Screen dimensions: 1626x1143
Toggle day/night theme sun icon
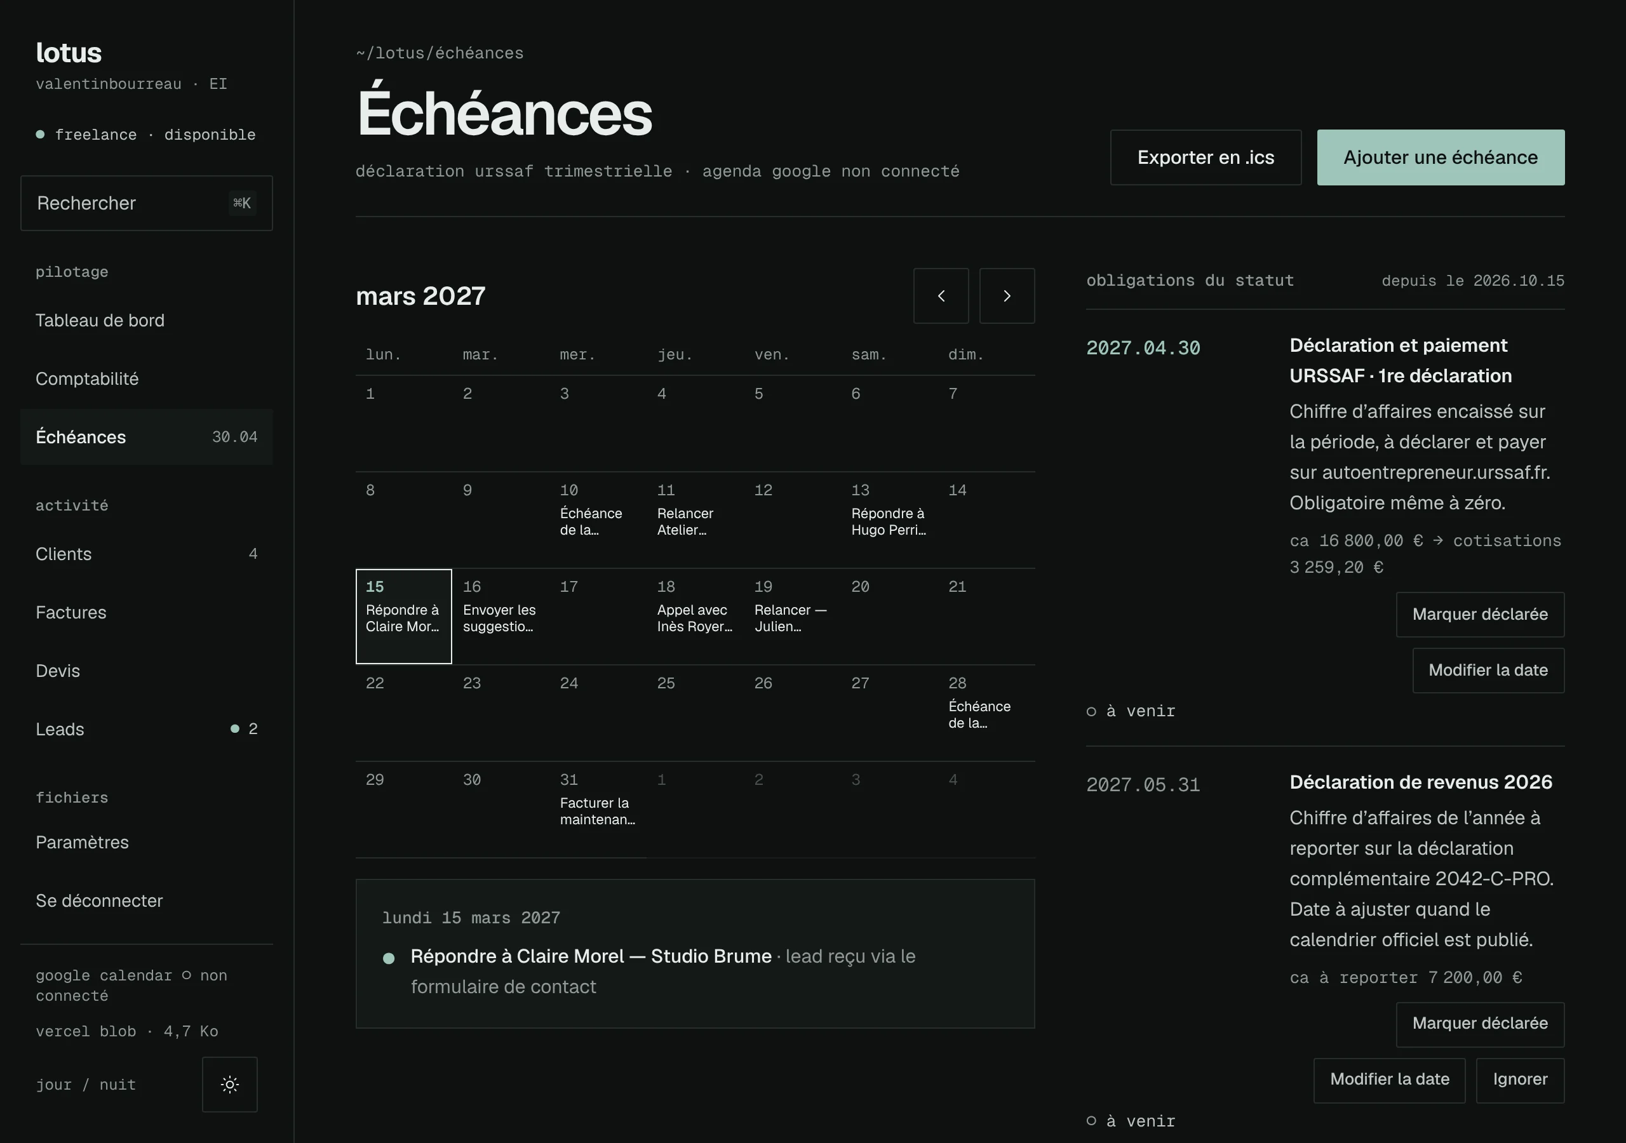point(229,1084)
